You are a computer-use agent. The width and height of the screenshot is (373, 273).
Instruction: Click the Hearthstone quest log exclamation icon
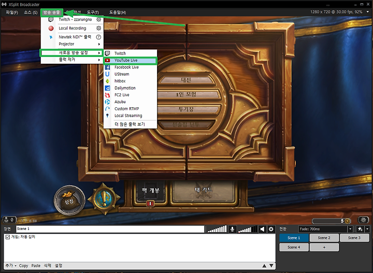point(104,198)
